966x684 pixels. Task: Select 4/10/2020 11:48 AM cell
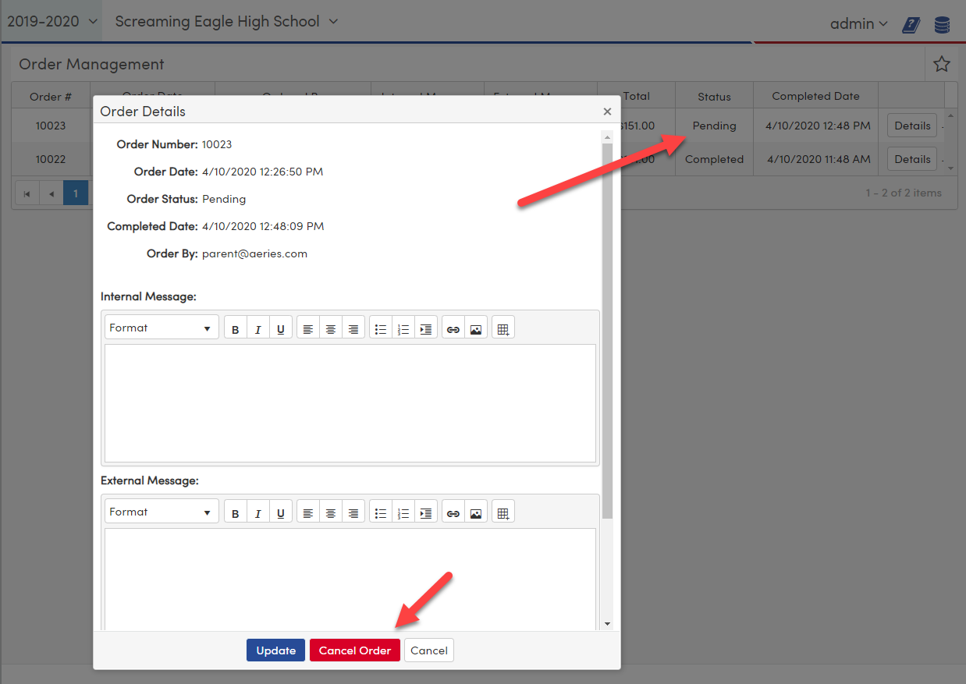coord(815,159)
